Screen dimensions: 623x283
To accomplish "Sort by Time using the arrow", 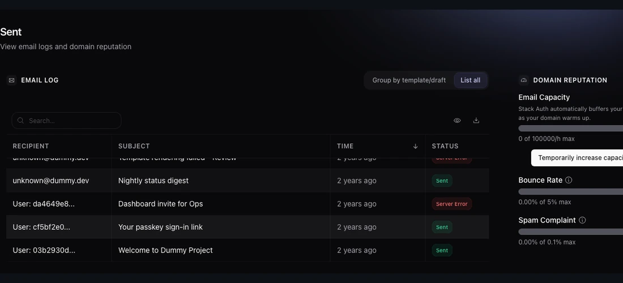I will pos(415,146).
